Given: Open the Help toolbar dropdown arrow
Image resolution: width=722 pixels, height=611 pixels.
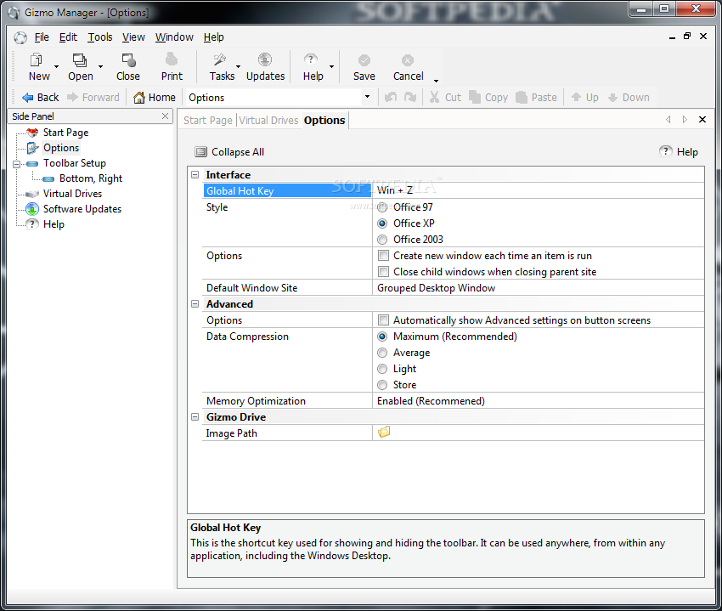Looking at the screenshot, I should point(331,67).
